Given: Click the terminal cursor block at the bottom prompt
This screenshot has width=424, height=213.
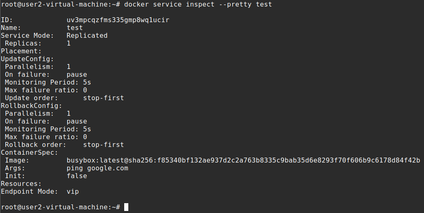Looking at the screenshot, I should (126, 207).
